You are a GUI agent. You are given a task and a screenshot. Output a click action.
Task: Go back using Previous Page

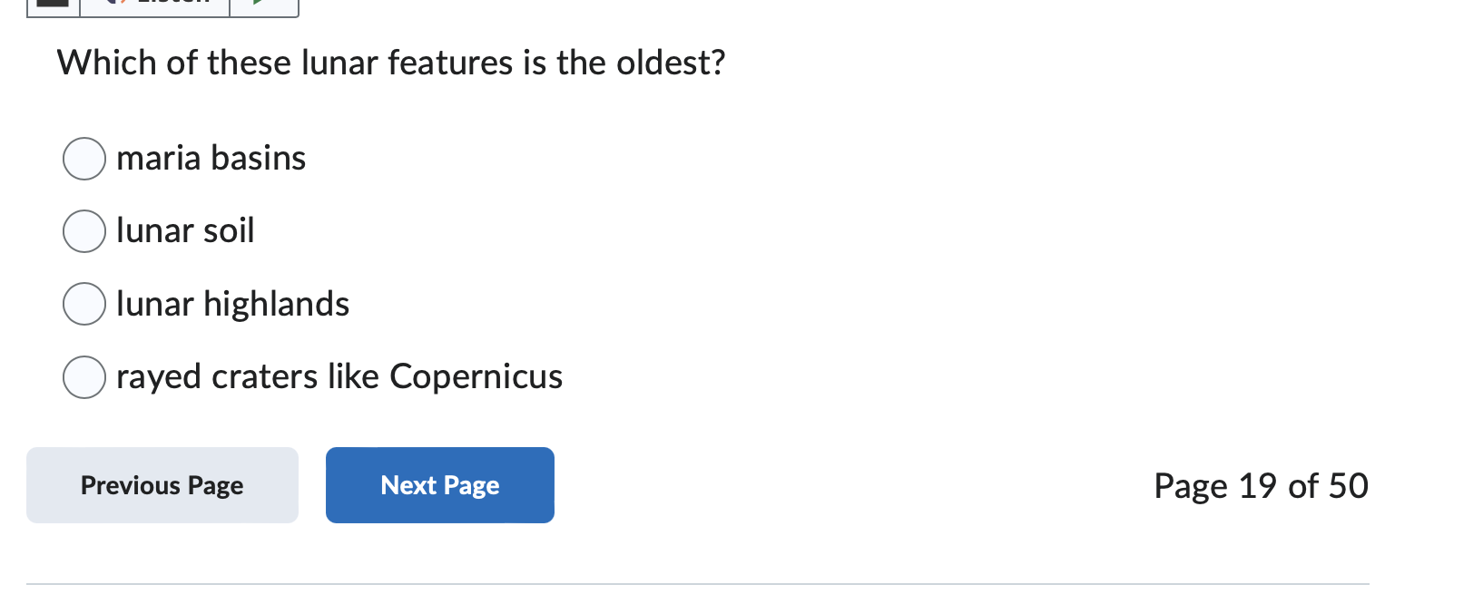(162, 485)
